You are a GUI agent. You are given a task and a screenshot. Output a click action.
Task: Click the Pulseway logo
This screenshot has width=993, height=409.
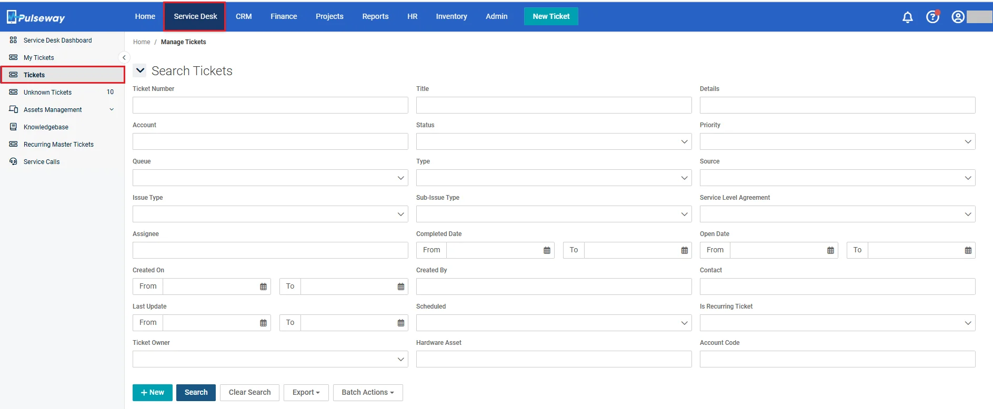(36, 17)
